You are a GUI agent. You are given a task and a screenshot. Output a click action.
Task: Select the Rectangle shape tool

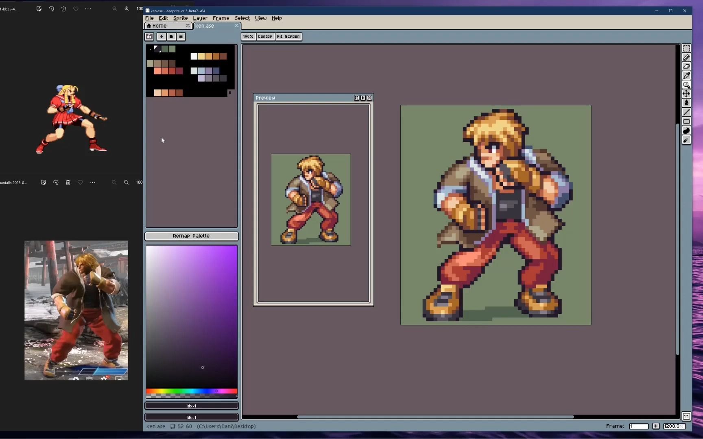coord(686,122)
